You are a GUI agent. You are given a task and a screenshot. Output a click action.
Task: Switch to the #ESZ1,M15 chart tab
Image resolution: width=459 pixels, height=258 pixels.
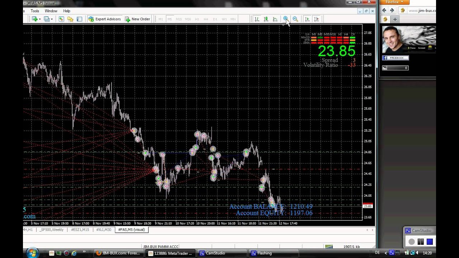click(80, 230)
